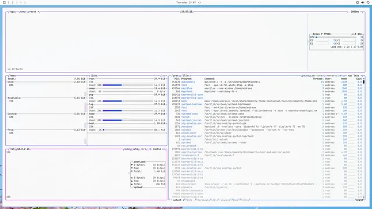This screenshot has height=209, width=372.
Task: Decrease update interval with minus before 2000ms
Action: (349, 12)
